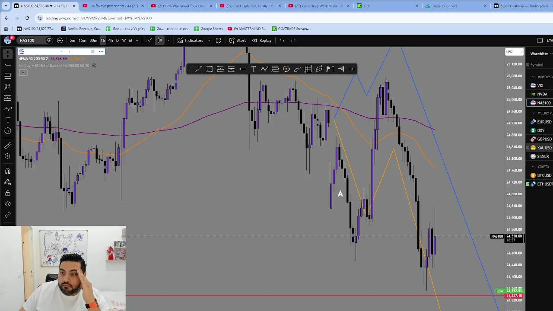Viewport: 553px width, 311px height.
Task: Create an Alert
Action: [238, 40]
